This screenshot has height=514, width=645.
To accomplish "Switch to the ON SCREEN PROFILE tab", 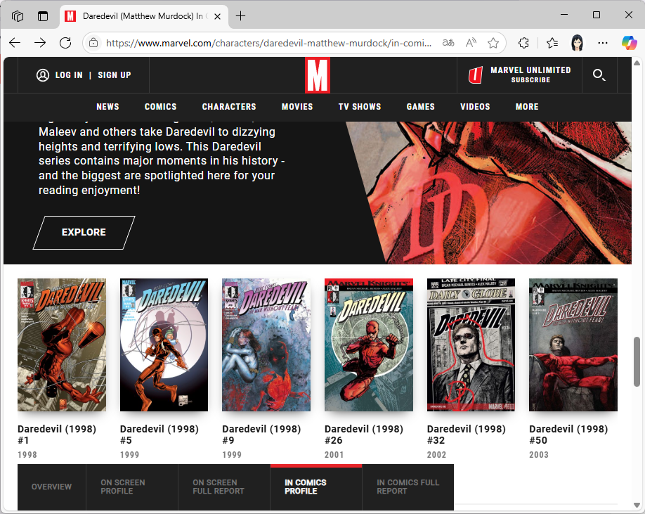I will pyautogui.click(x=132, y=487).
